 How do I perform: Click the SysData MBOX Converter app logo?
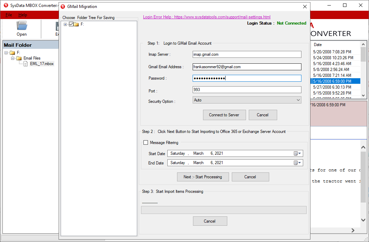click(x=6, y=5)
